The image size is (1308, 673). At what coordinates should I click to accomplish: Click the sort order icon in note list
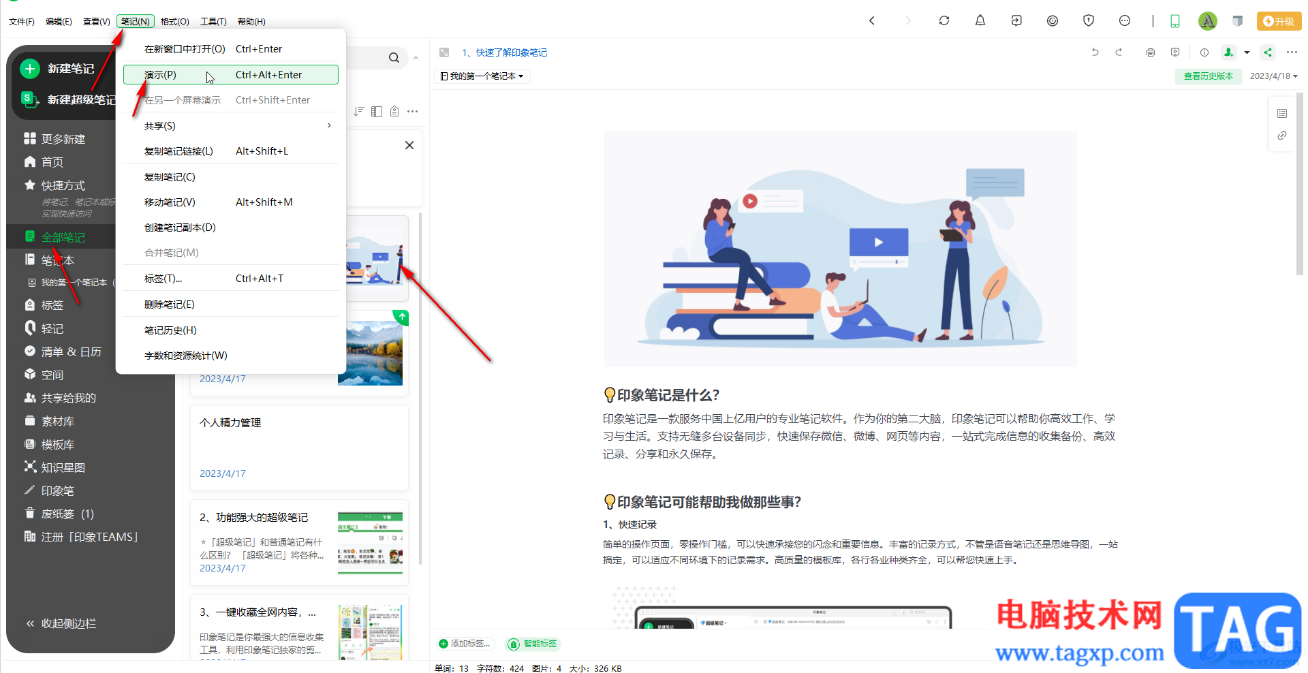coord(358,111)
